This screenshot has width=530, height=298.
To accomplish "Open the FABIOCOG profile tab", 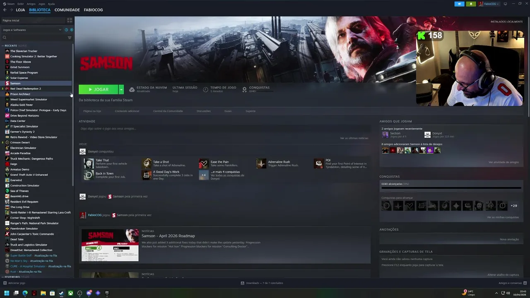I will click(93, 10).
